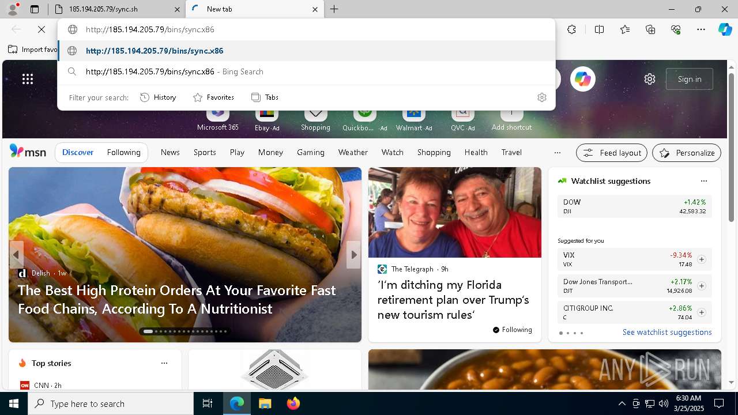Click the Sign in button
738x415 pixels.
point(690,79)
